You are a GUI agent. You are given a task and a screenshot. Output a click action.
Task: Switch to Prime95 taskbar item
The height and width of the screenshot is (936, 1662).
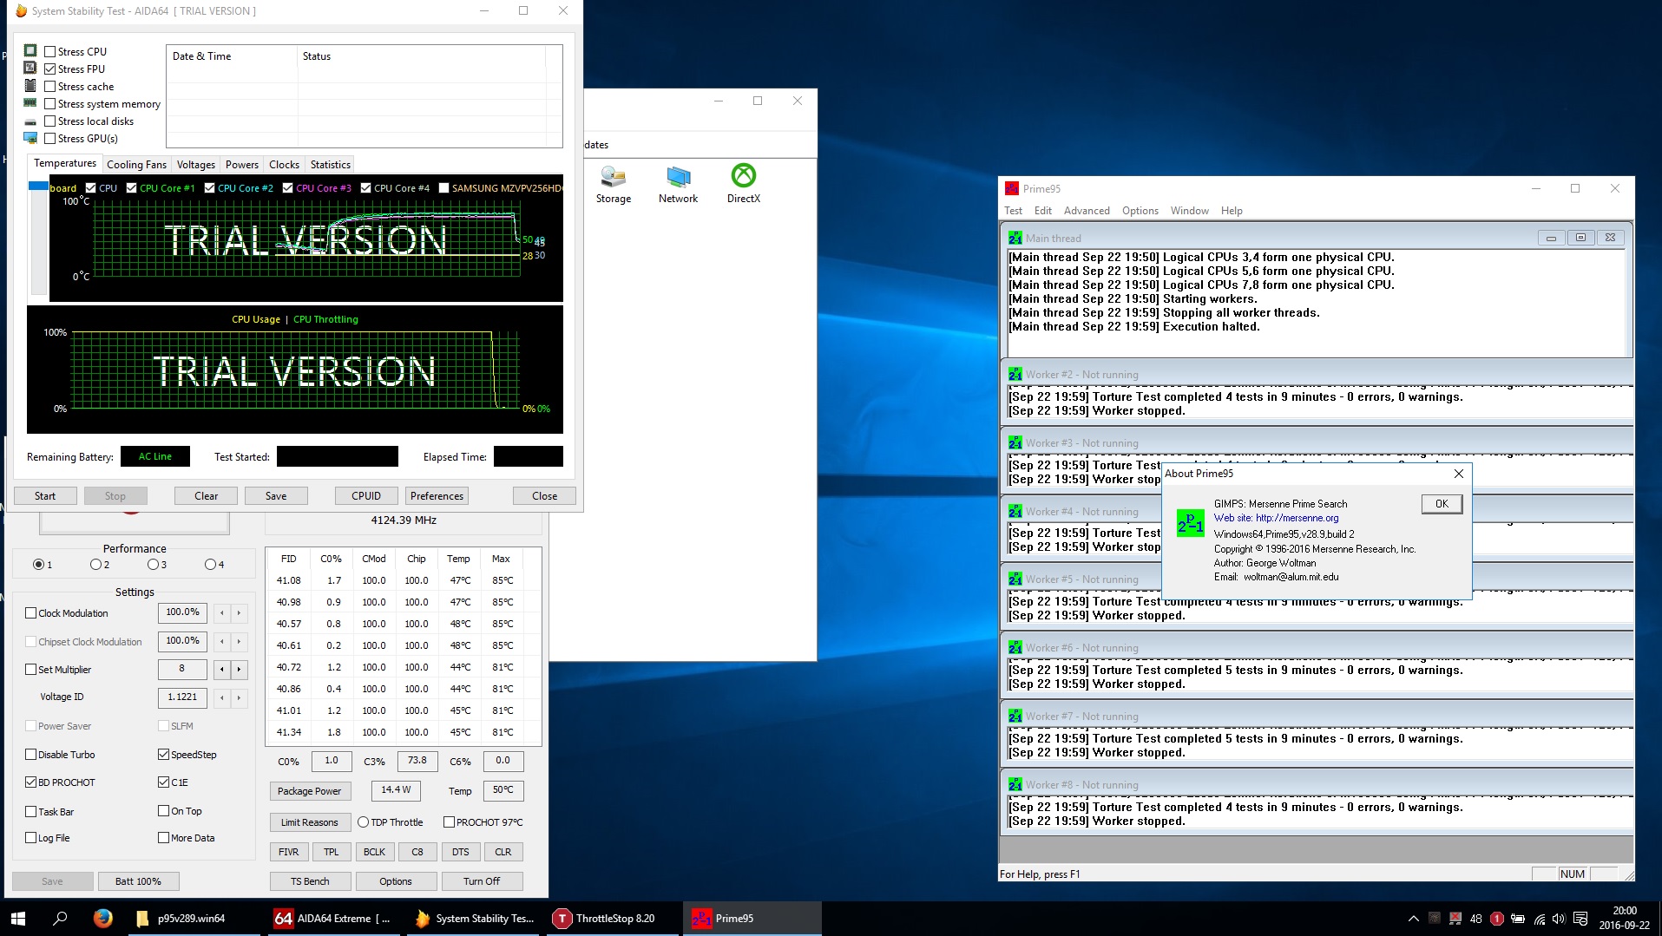tap(752, 919)
